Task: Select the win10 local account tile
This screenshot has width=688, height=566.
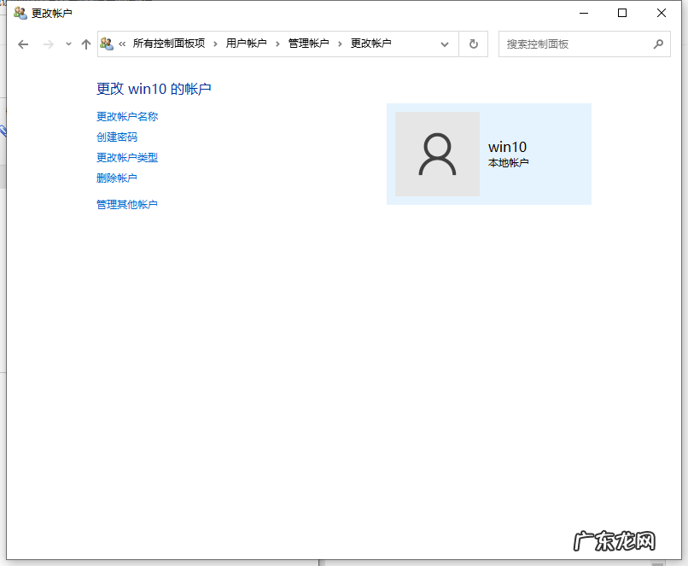Action: [x=489, y=154]
